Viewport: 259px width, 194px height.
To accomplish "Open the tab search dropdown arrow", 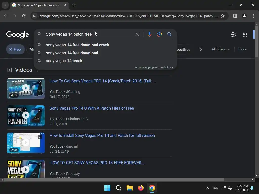I will pyautogui.click(x=5, y=5).
